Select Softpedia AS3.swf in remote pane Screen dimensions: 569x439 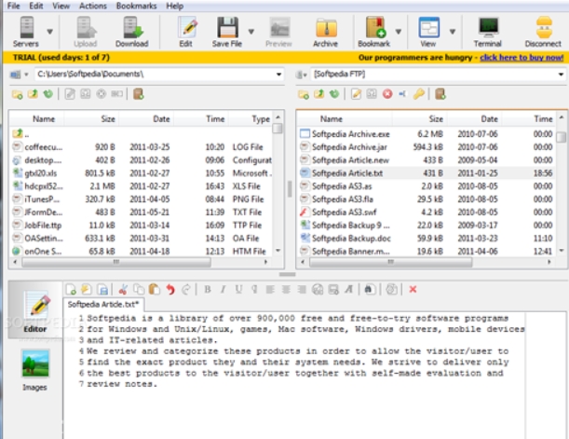(427, 213)
